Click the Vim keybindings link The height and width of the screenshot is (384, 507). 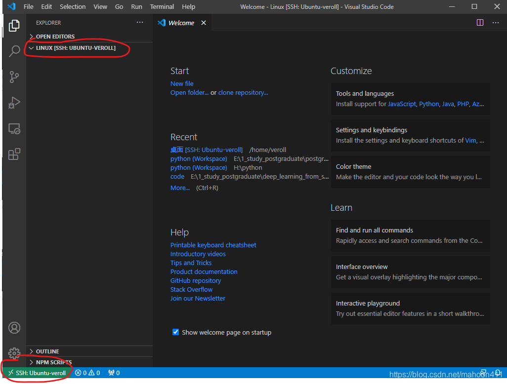click(470, 141)
